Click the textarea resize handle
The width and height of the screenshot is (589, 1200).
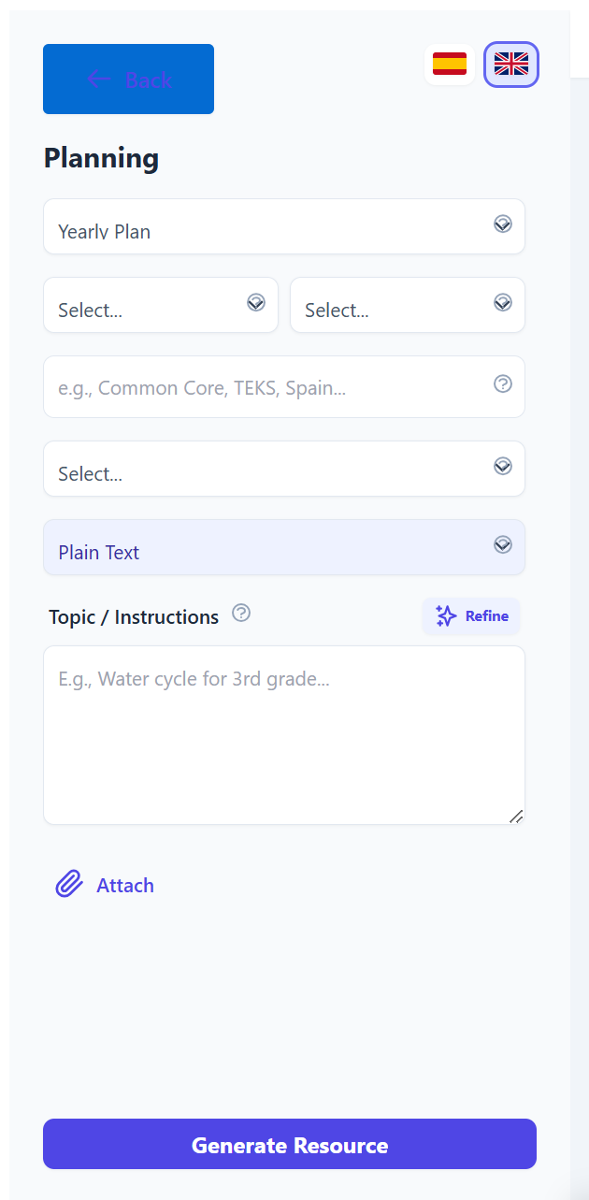coord(517,817)
